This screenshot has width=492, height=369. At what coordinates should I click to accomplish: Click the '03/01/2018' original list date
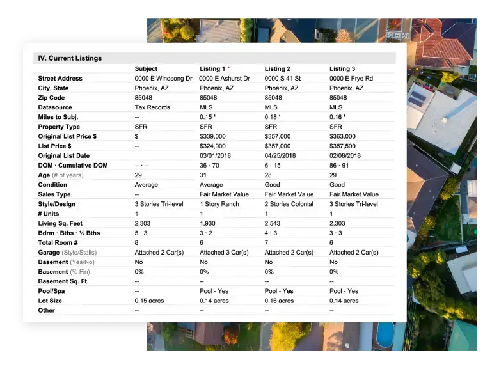(215, 156)
